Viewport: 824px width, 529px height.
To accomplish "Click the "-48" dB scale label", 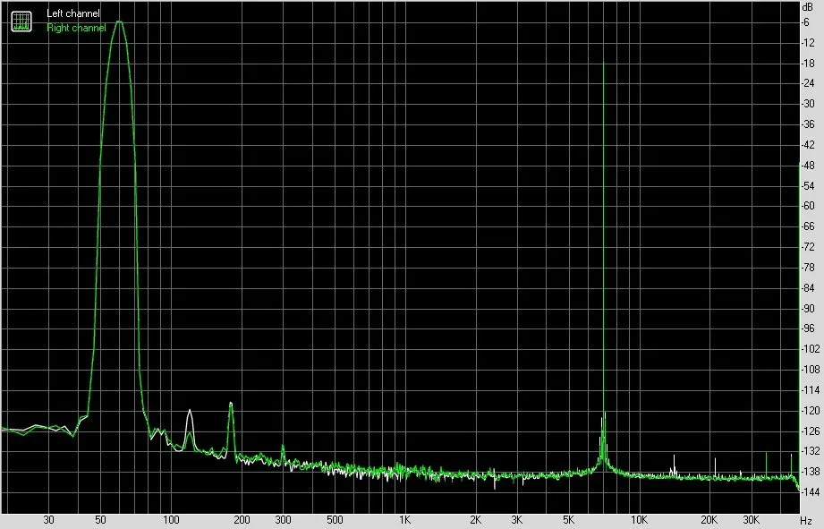I will 808,165.
